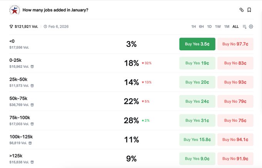This screenshot has width=262, height=168.
Task: Switch to the 1W time range
Action: pos(218,26)
